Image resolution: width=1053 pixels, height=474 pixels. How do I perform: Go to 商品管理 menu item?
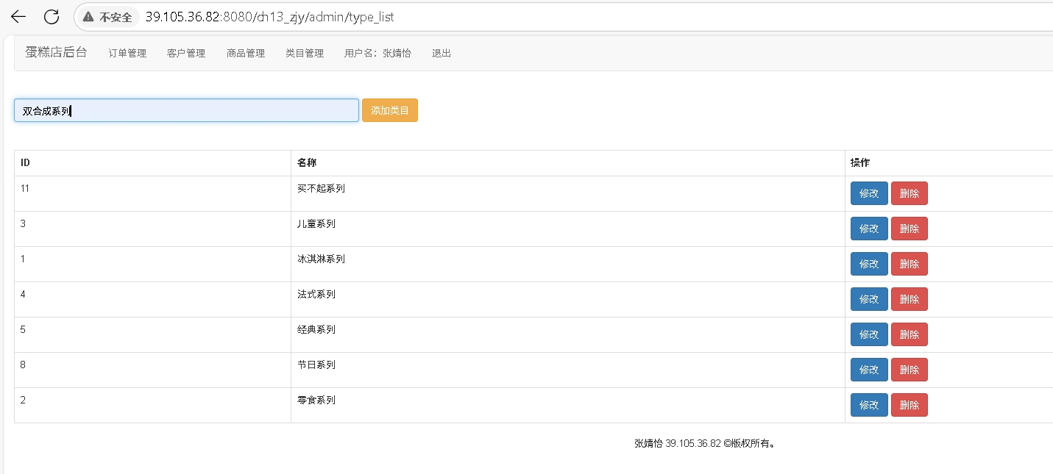click(246, 53)
